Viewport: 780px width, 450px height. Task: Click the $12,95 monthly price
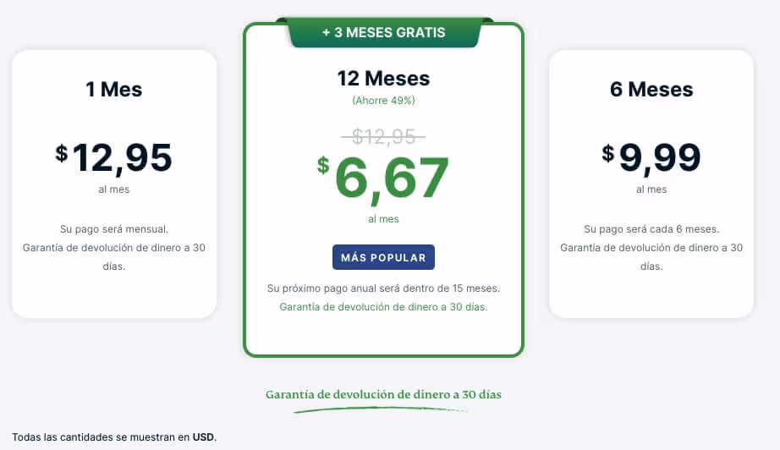[x=114, y=157]
